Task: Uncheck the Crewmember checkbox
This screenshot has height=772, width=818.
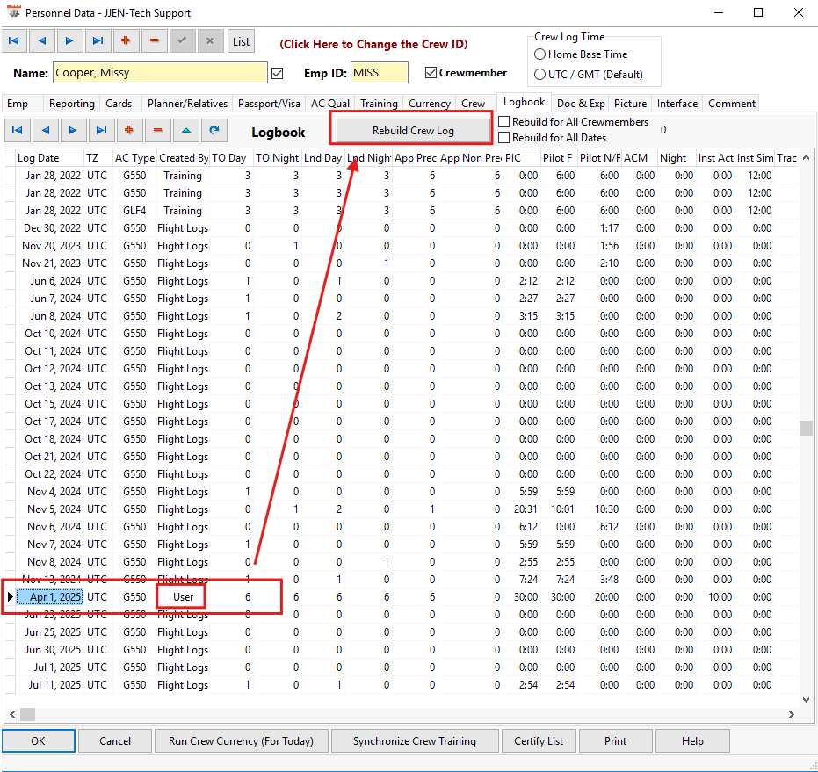Action: (x=431, y=73)
